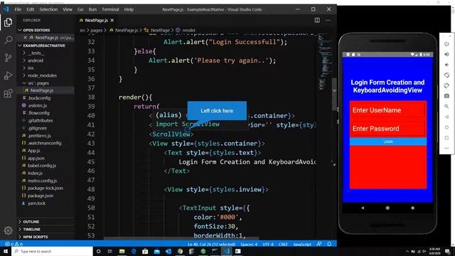Open the Windows Start menu
This screenshot has height=256, width=455.
6,251
